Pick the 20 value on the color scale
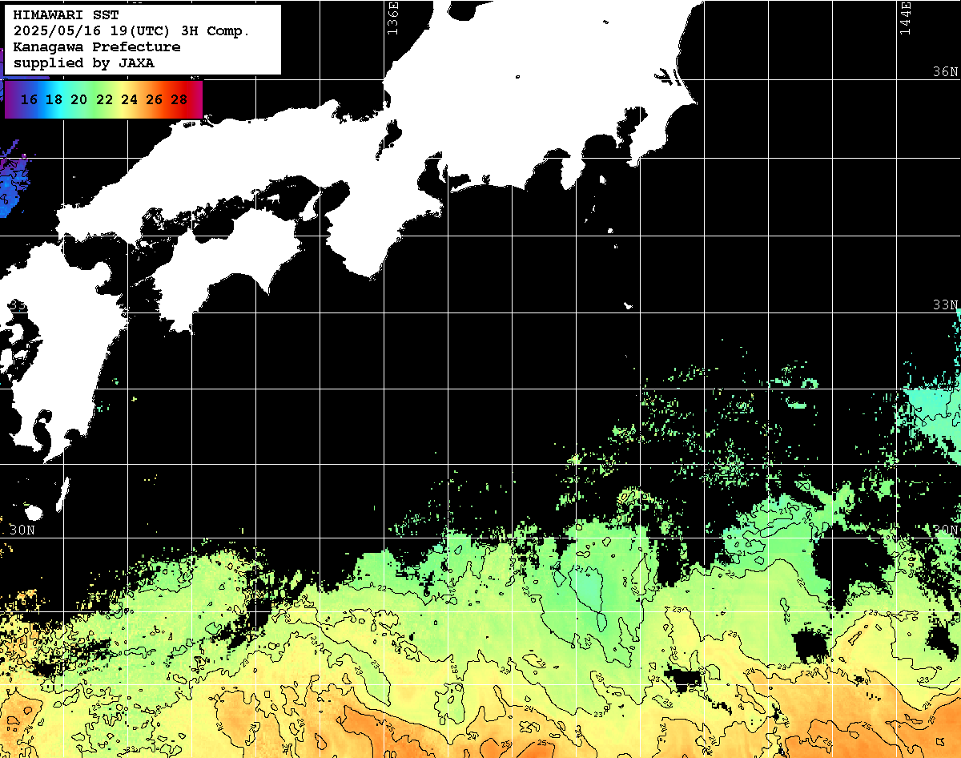 (x=78, y=100)
